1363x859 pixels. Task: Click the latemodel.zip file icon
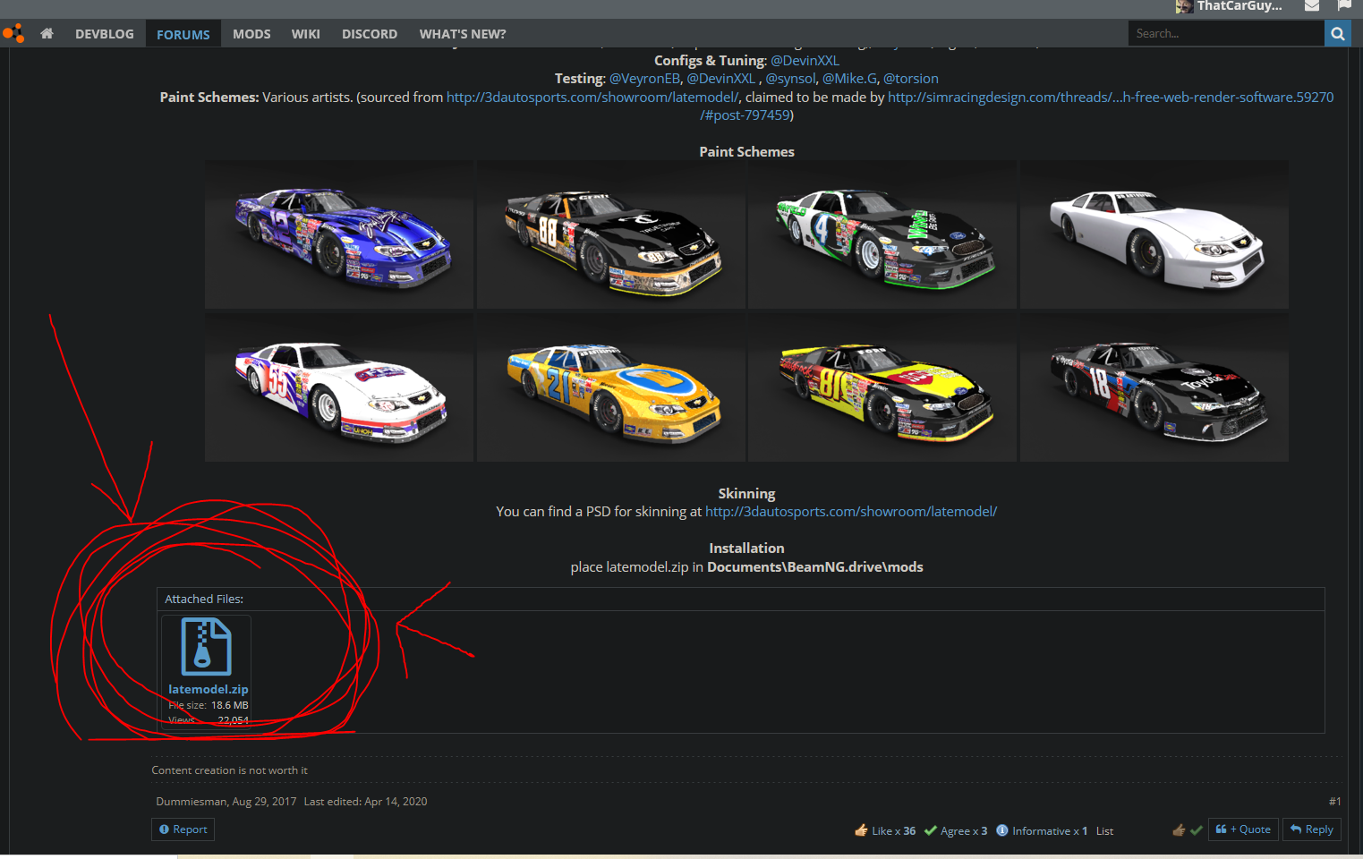pyautogui.click(x=207, y=647)
